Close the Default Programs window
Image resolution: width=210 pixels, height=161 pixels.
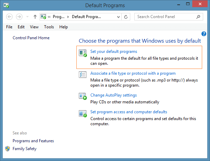[x=200, y=4]
